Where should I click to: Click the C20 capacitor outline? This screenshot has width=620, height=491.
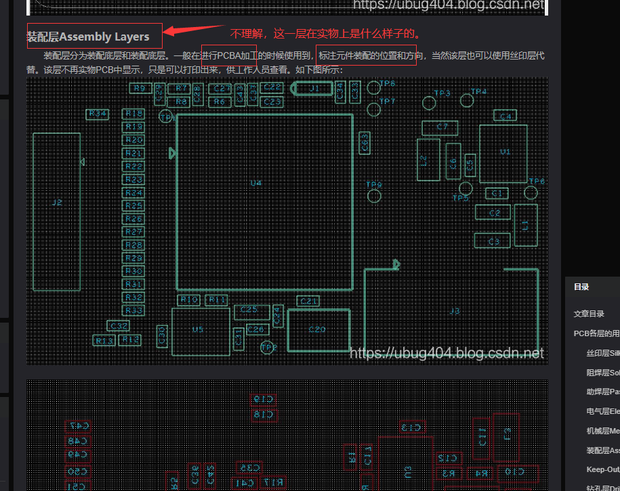coord(318,330)
